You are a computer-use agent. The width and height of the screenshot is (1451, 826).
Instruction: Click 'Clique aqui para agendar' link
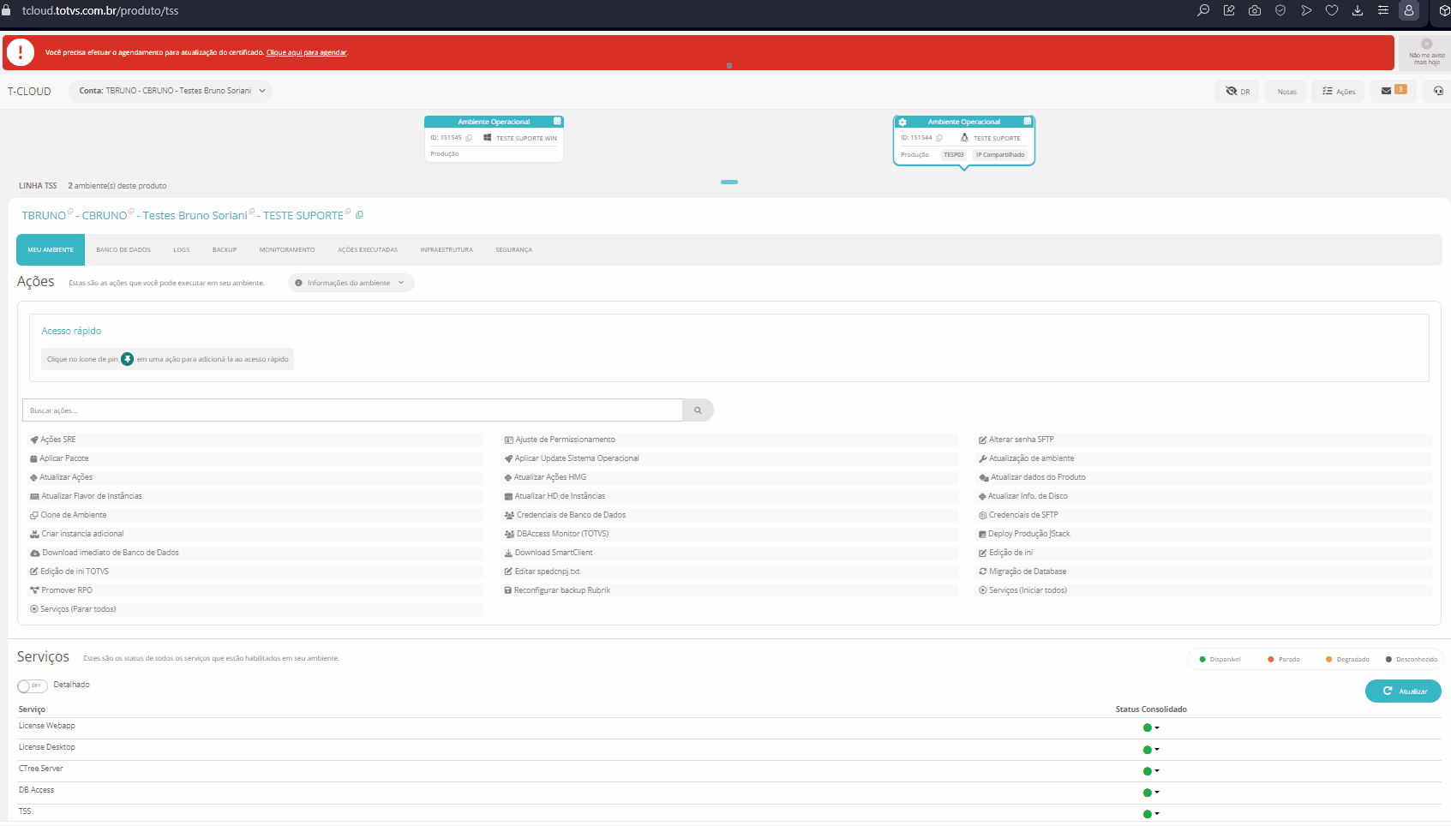tap(307, 53)
